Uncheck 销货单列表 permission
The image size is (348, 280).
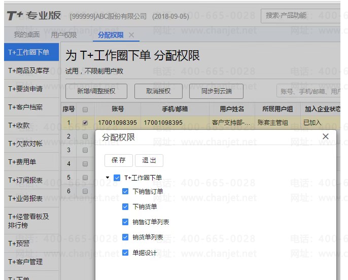125,237
